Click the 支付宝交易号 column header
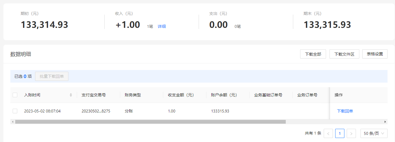The height and width of the screenshot is (142, 395). (94, 95)
